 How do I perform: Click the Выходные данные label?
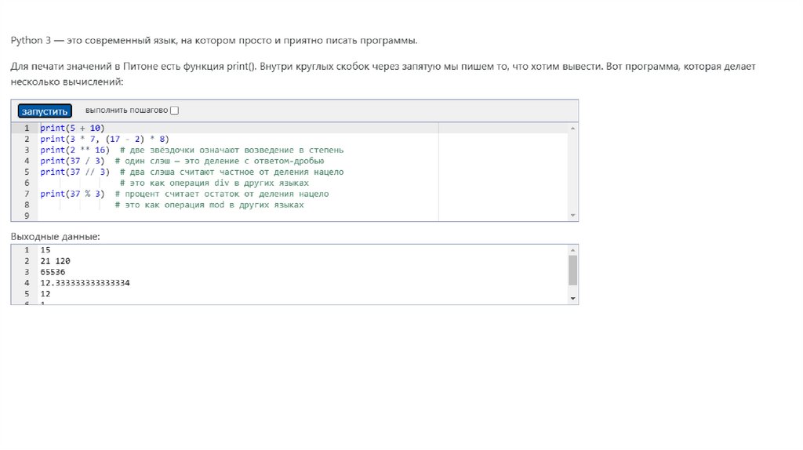(56, 237)
